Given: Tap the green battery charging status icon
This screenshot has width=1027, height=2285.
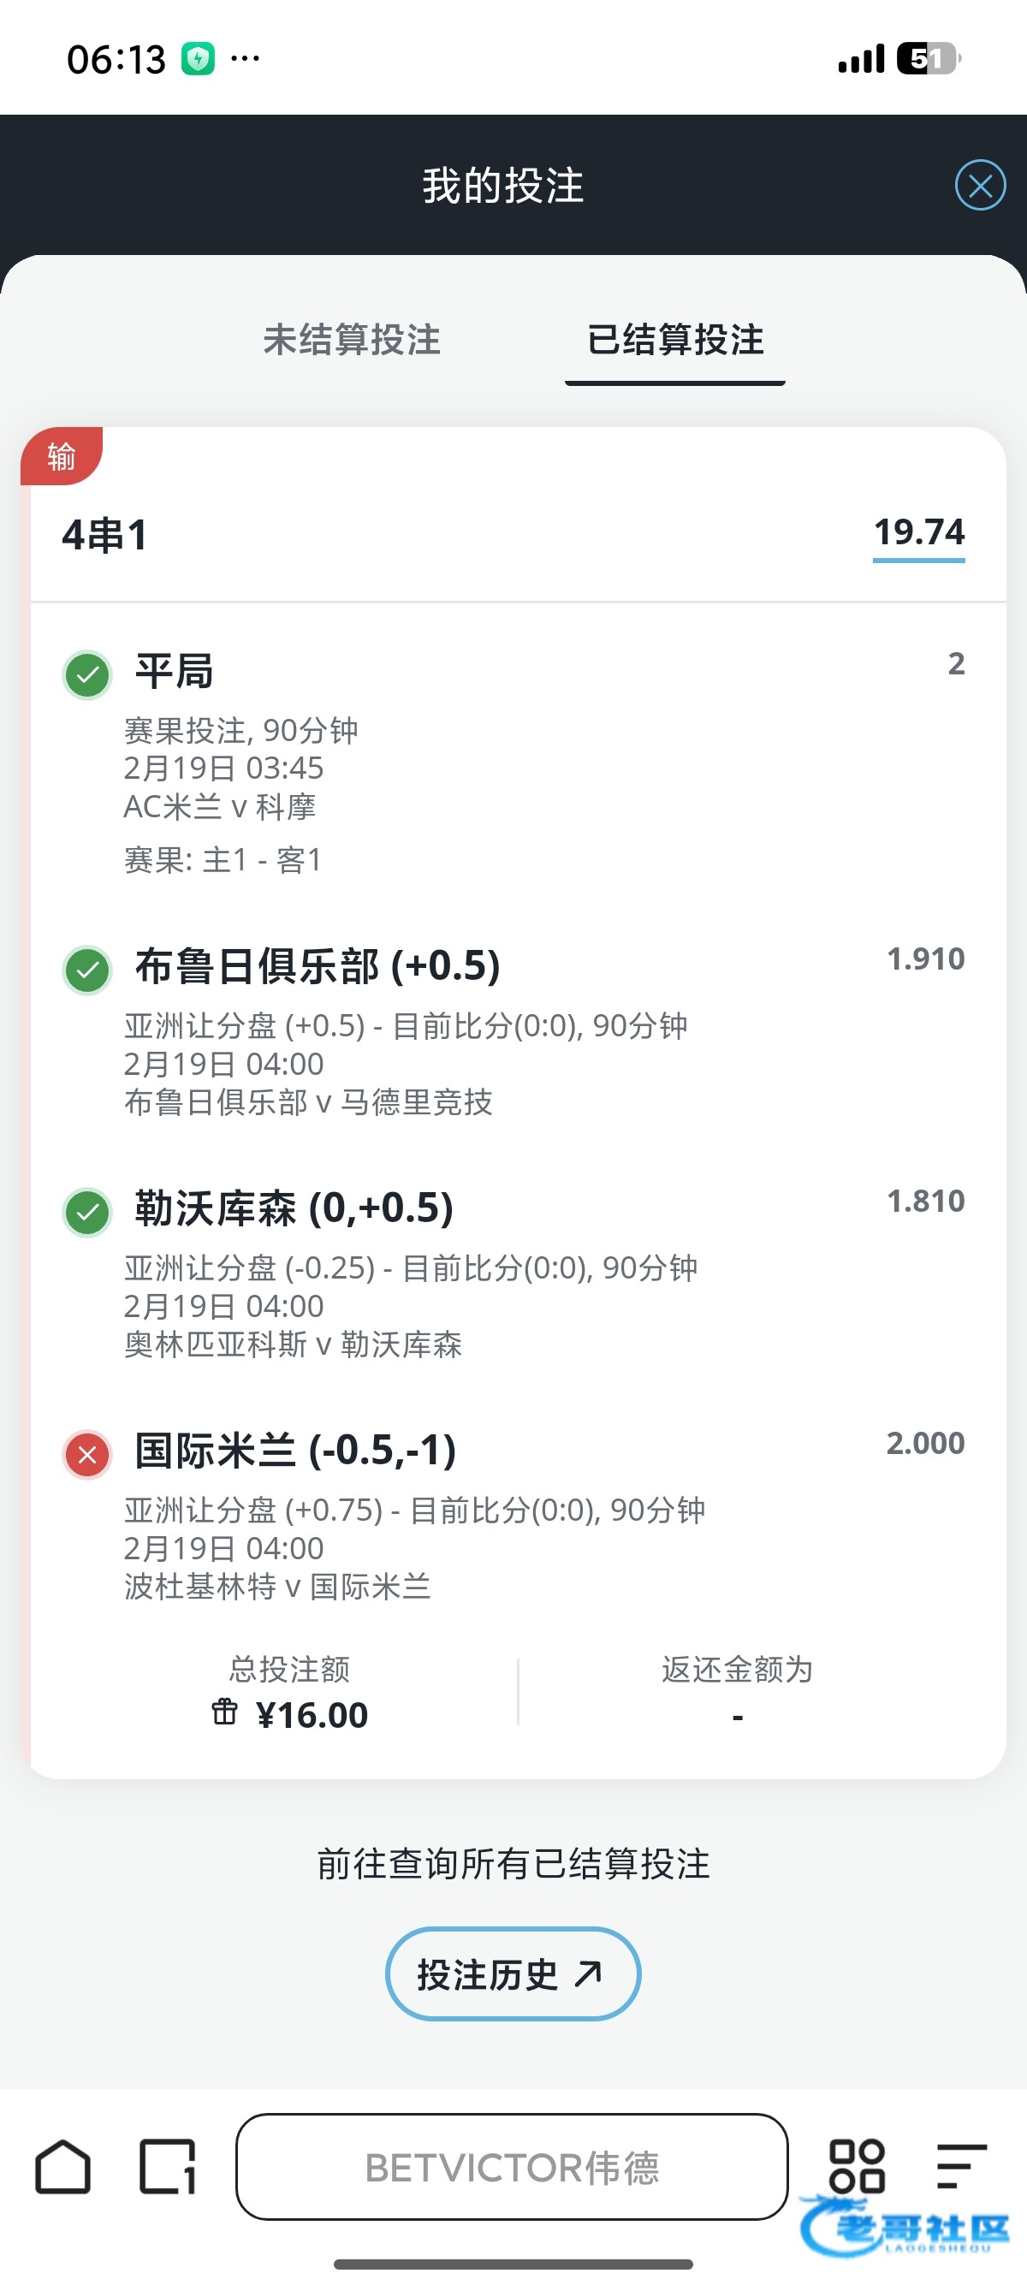Looking at the screenshot, I should pyautogui.click(x=198, y=59).
